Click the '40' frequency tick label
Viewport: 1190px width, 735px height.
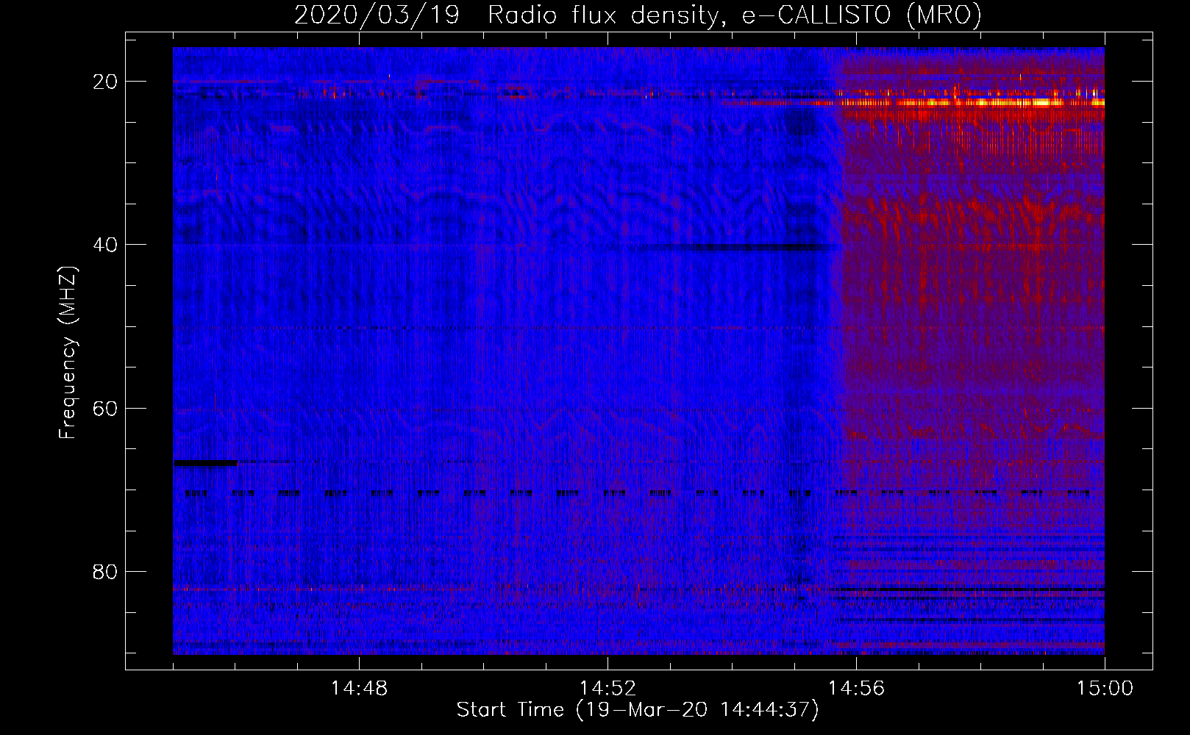[105, 245]
